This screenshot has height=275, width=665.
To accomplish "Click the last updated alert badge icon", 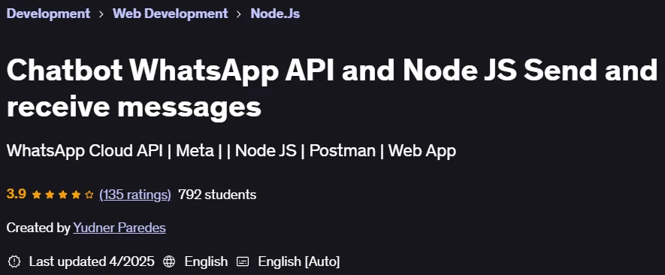I will tap(14, 261).
